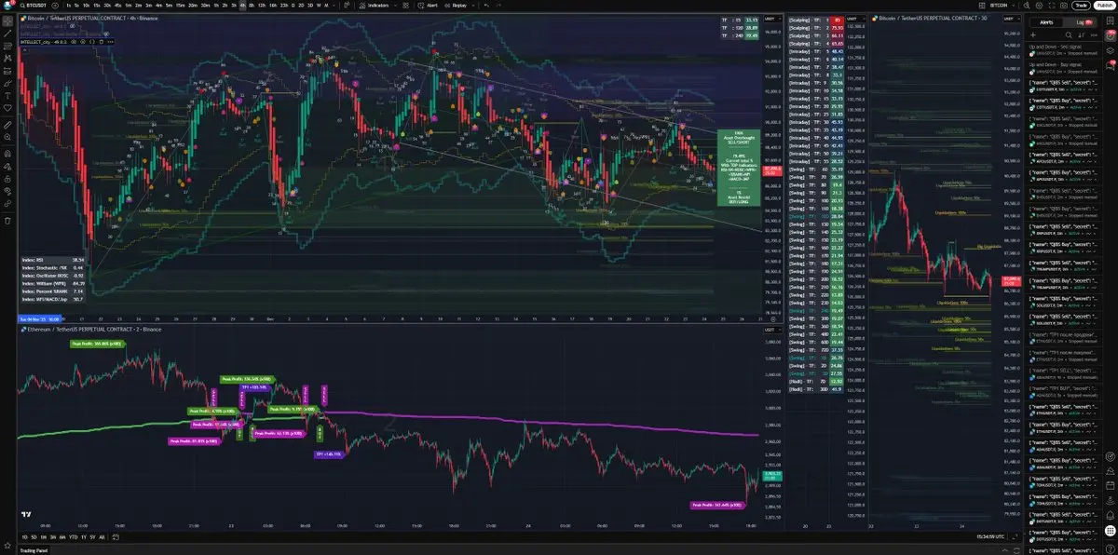Open USDT currency dropdown above Scalping table pane

(x=855, y=19)
